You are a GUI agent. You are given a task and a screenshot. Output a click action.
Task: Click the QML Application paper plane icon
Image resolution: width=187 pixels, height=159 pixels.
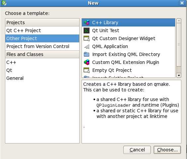(x=87, y=46)
